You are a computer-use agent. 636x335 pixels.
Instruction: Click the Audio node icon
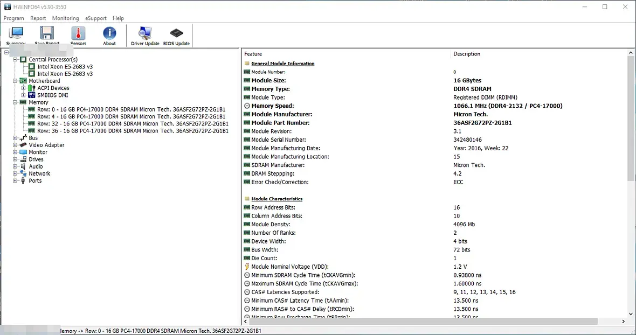tap(23, 166)
